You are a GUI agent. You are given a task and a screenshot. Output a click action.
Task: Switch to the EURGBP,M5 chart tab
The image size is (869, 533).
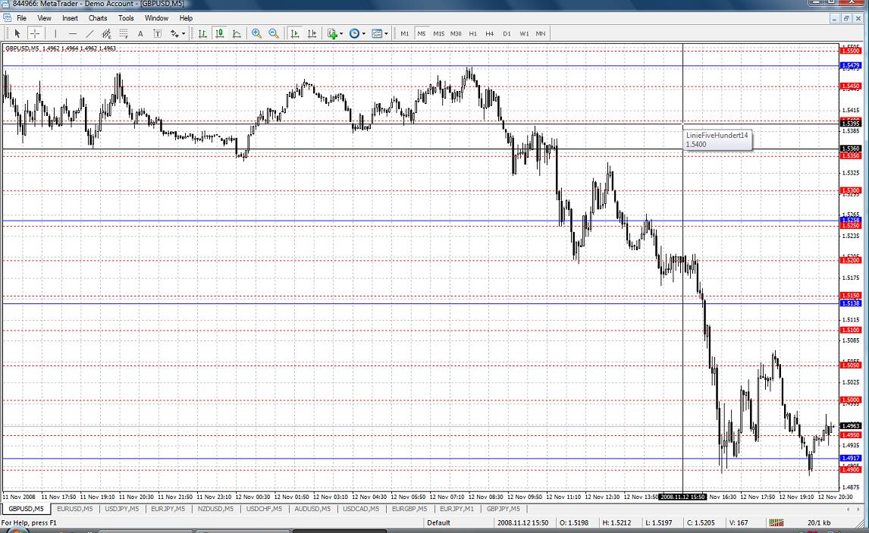(x=409, y=509)
